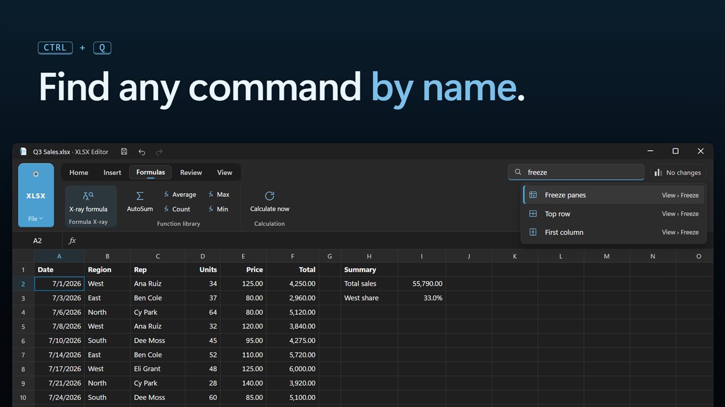This screenshot has width=725, height=407.
Task: Click the No changes chart icon button
Action: (x=678, y=172)
